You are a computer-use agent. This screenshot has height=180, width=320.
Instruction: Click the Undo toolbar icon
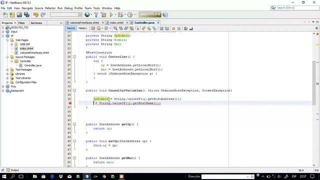point(36,14)
